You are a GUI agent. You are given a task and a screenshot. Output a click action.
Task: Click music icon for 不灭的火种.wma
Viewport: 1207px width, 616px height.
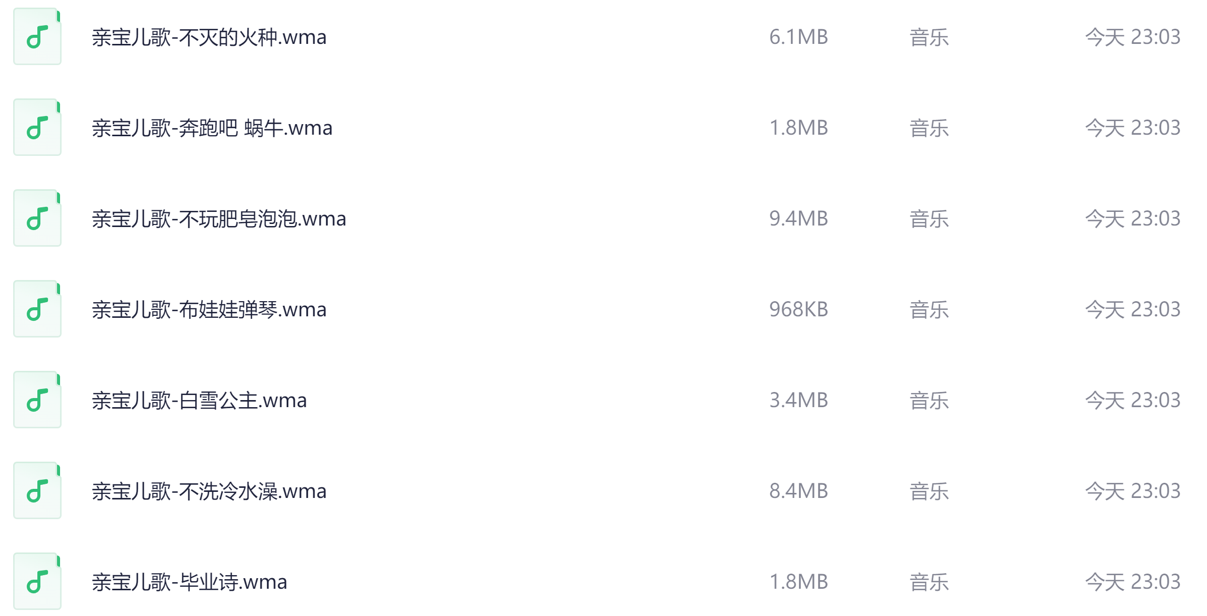[x=37, y=37]
